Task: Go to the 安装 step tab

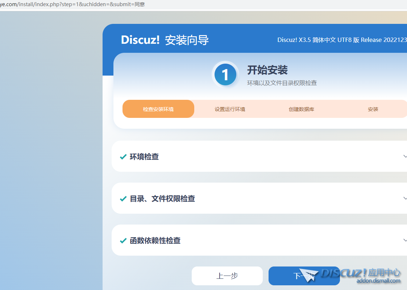Action: coord(373,109)
